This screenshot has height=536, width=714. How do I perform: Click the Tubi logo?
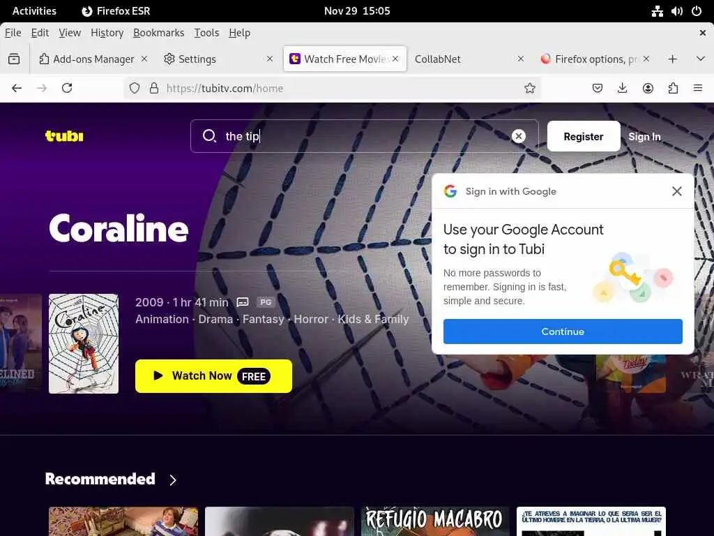coord(64,136)
